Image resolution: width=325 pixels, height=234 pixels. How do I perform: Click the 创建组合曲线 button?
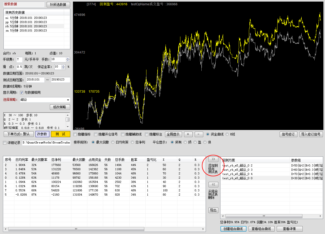pos(233,229)
